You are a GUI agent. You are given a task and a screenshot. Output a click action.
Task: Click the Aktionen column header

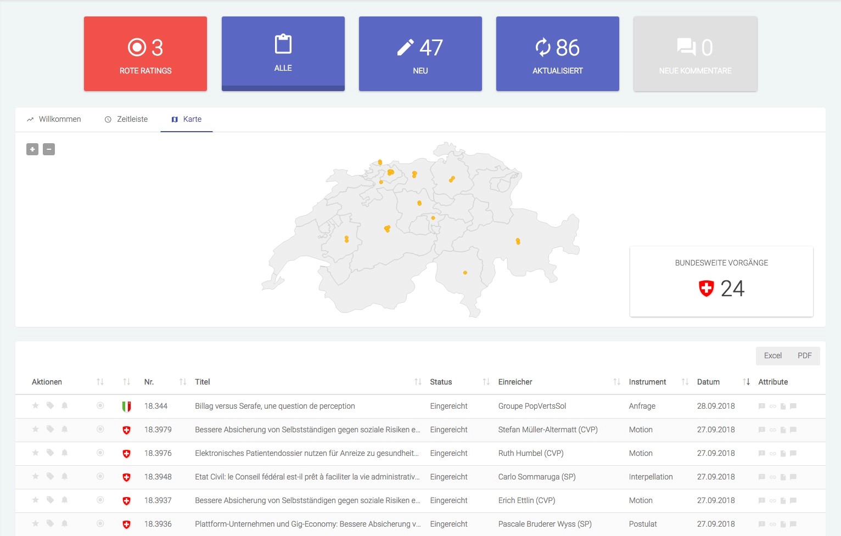47,382
